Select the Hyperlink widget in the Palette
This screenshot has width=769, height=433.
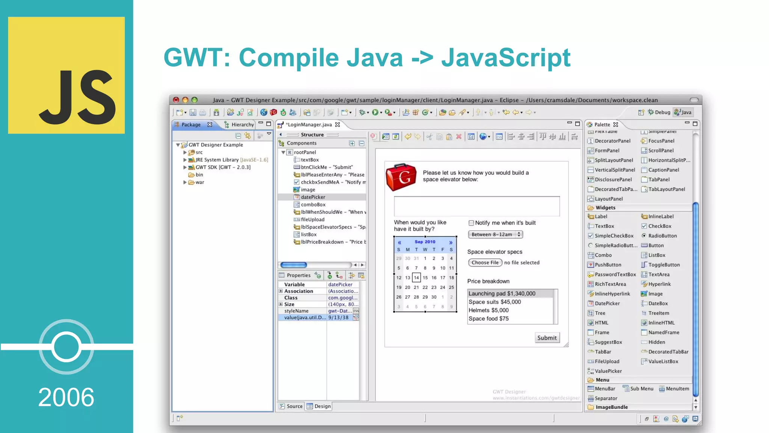656,284
